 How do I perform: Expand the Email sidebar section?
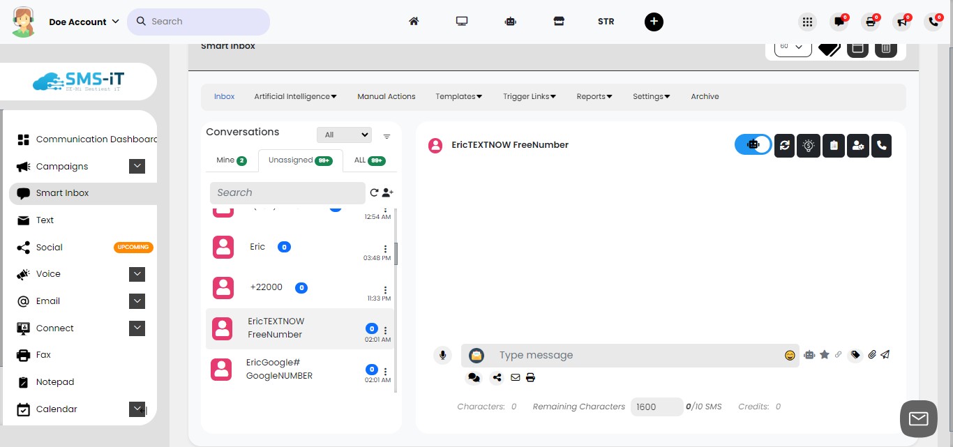137,301
